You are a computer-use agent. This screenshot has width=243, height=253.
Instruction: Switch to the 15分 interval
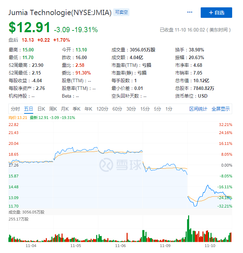(145, 109)
